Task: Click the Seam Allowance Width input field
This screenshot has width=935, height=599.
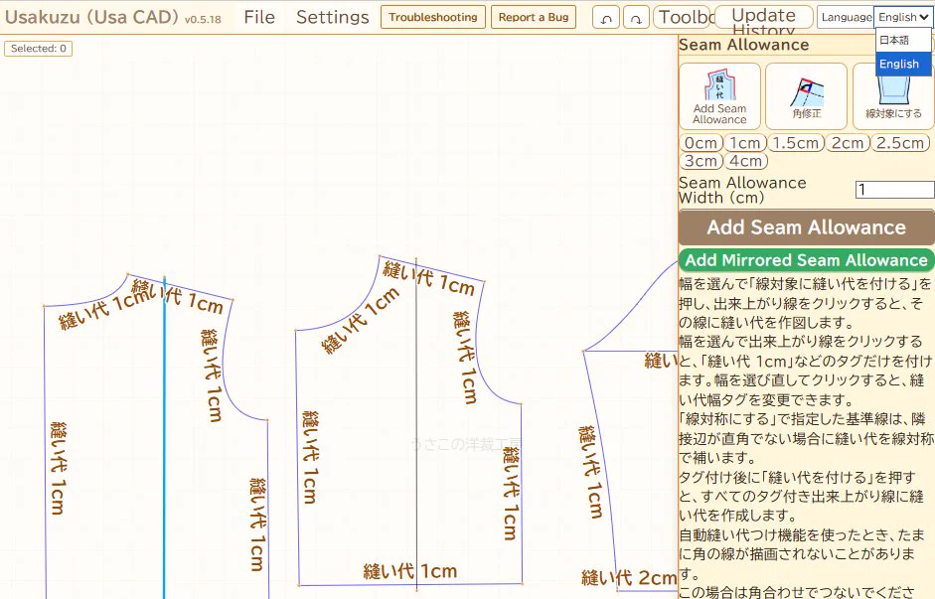Action: [894, 190]
